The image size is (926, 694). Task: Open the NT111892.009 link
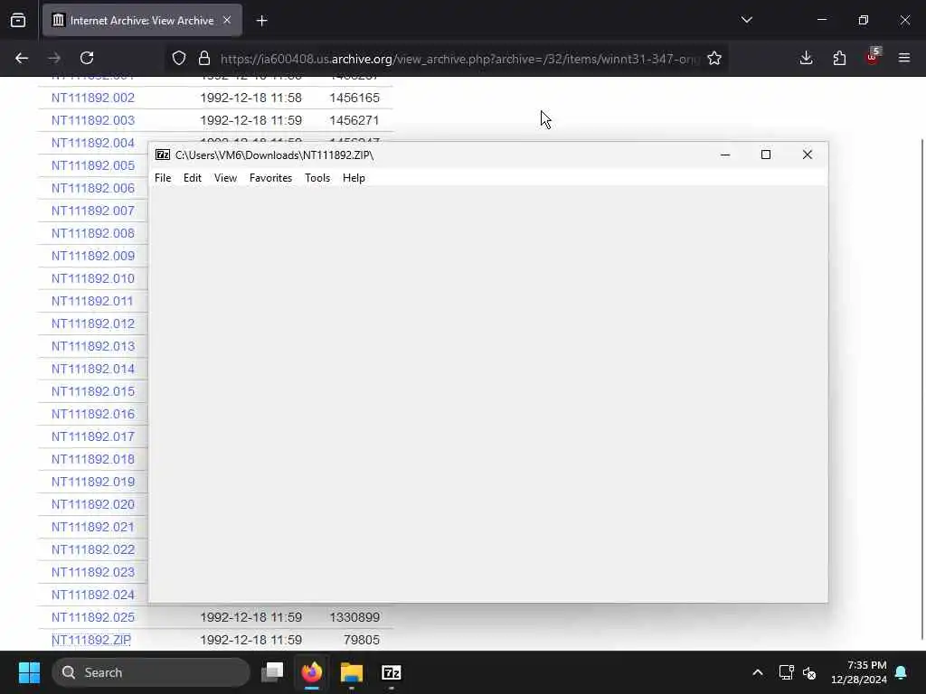tap(93, 256)
